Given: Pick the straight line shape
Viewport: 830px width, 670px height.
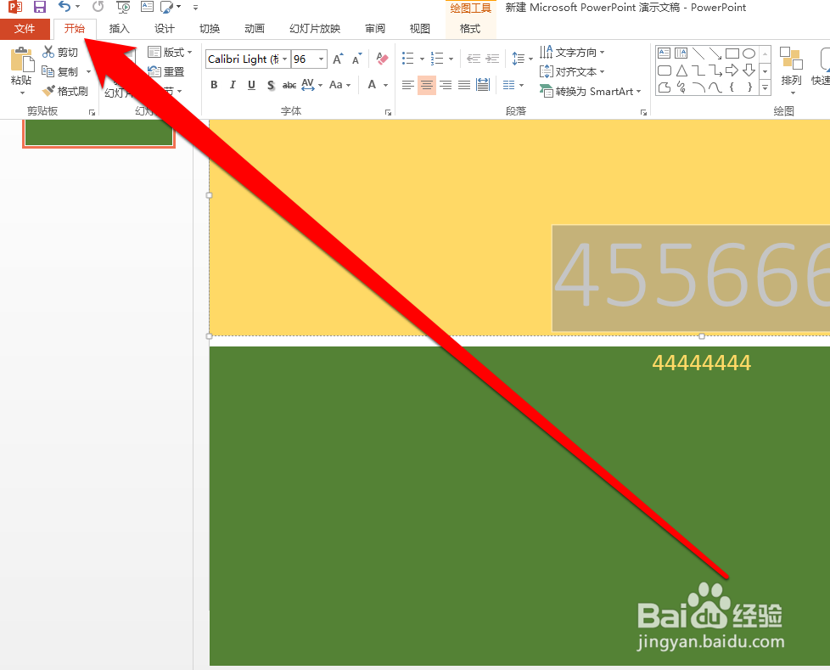Looking at the screenshot, I should (698, 53).
